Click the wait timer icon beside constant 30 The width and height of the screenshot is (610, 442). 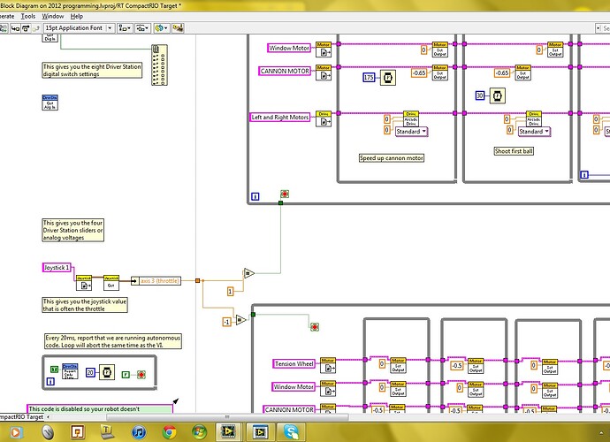[497, 95]
